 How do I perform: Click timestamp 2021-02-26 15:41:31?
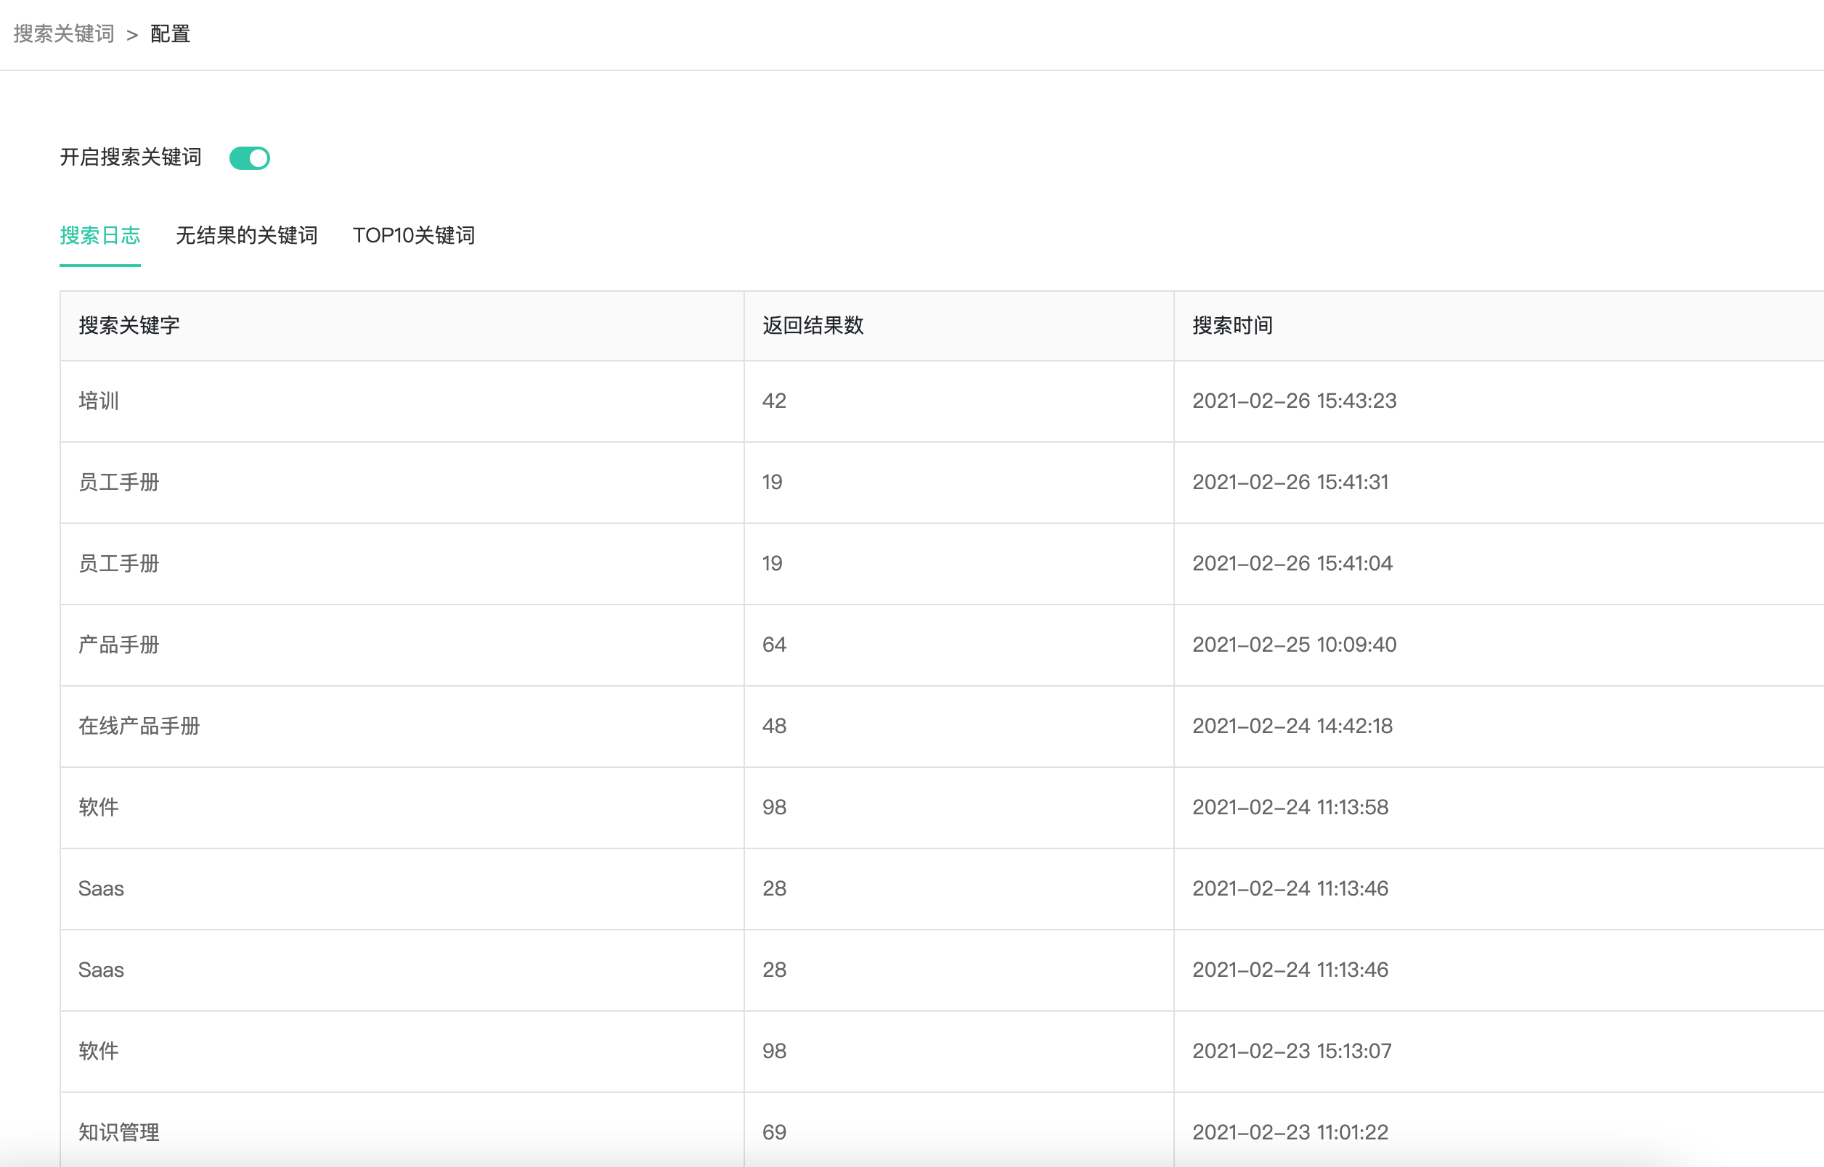coord(1290,482)
